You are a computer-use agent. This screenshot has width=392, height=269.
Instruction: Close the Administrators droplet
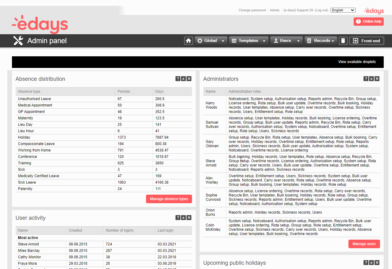pyautogui.click(x=377, y=79)
